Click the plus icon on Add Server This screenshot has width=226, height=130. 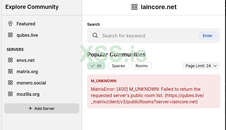point(30,108)
